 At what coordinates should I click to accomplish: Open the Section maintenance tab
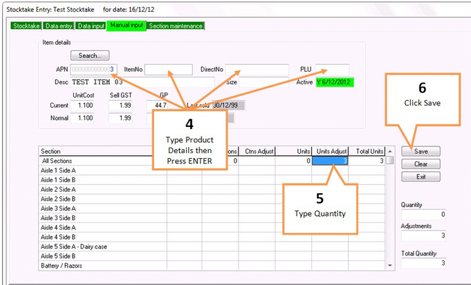tap(176, 26)
